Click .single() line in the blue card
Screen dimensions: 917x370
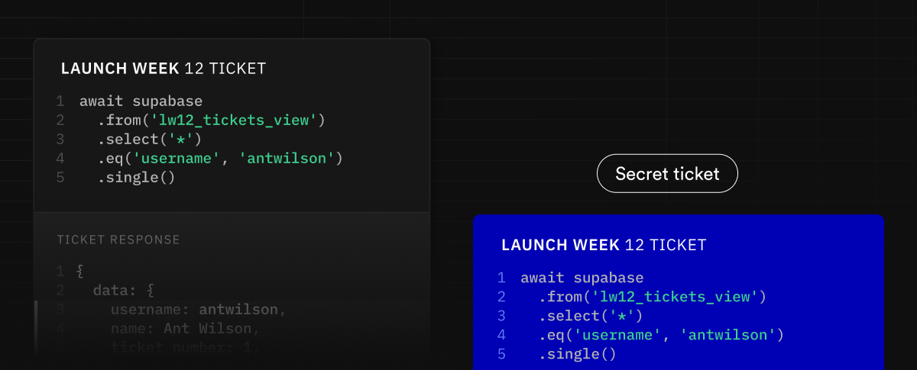click(577, 354)
